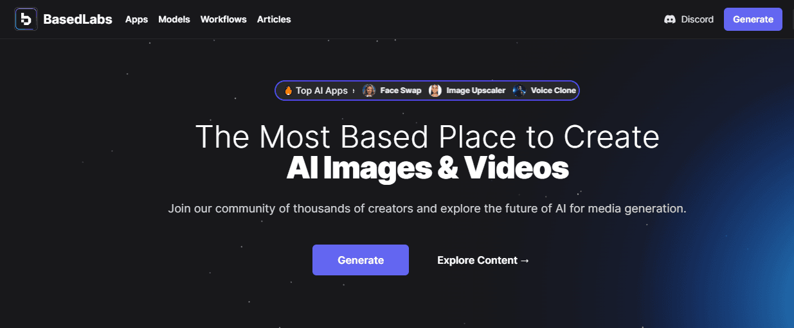794x328 pixels.
Task: Open the Face Swap app link
Action: coord(401,91)
